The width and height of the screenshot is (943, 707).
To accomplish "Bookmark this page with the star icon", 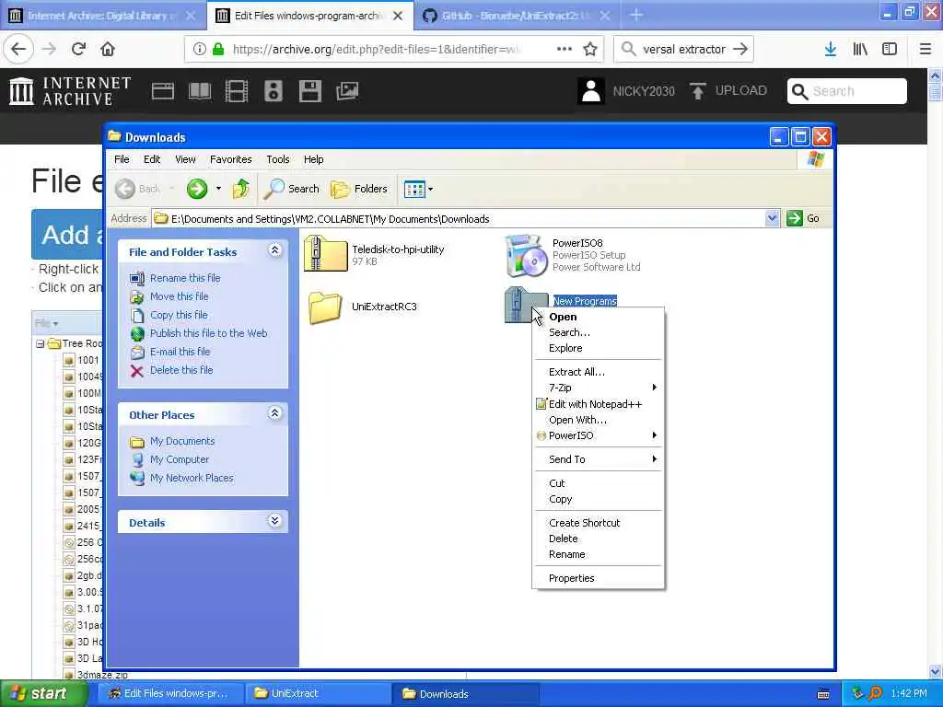I will [x=590, y=50].
